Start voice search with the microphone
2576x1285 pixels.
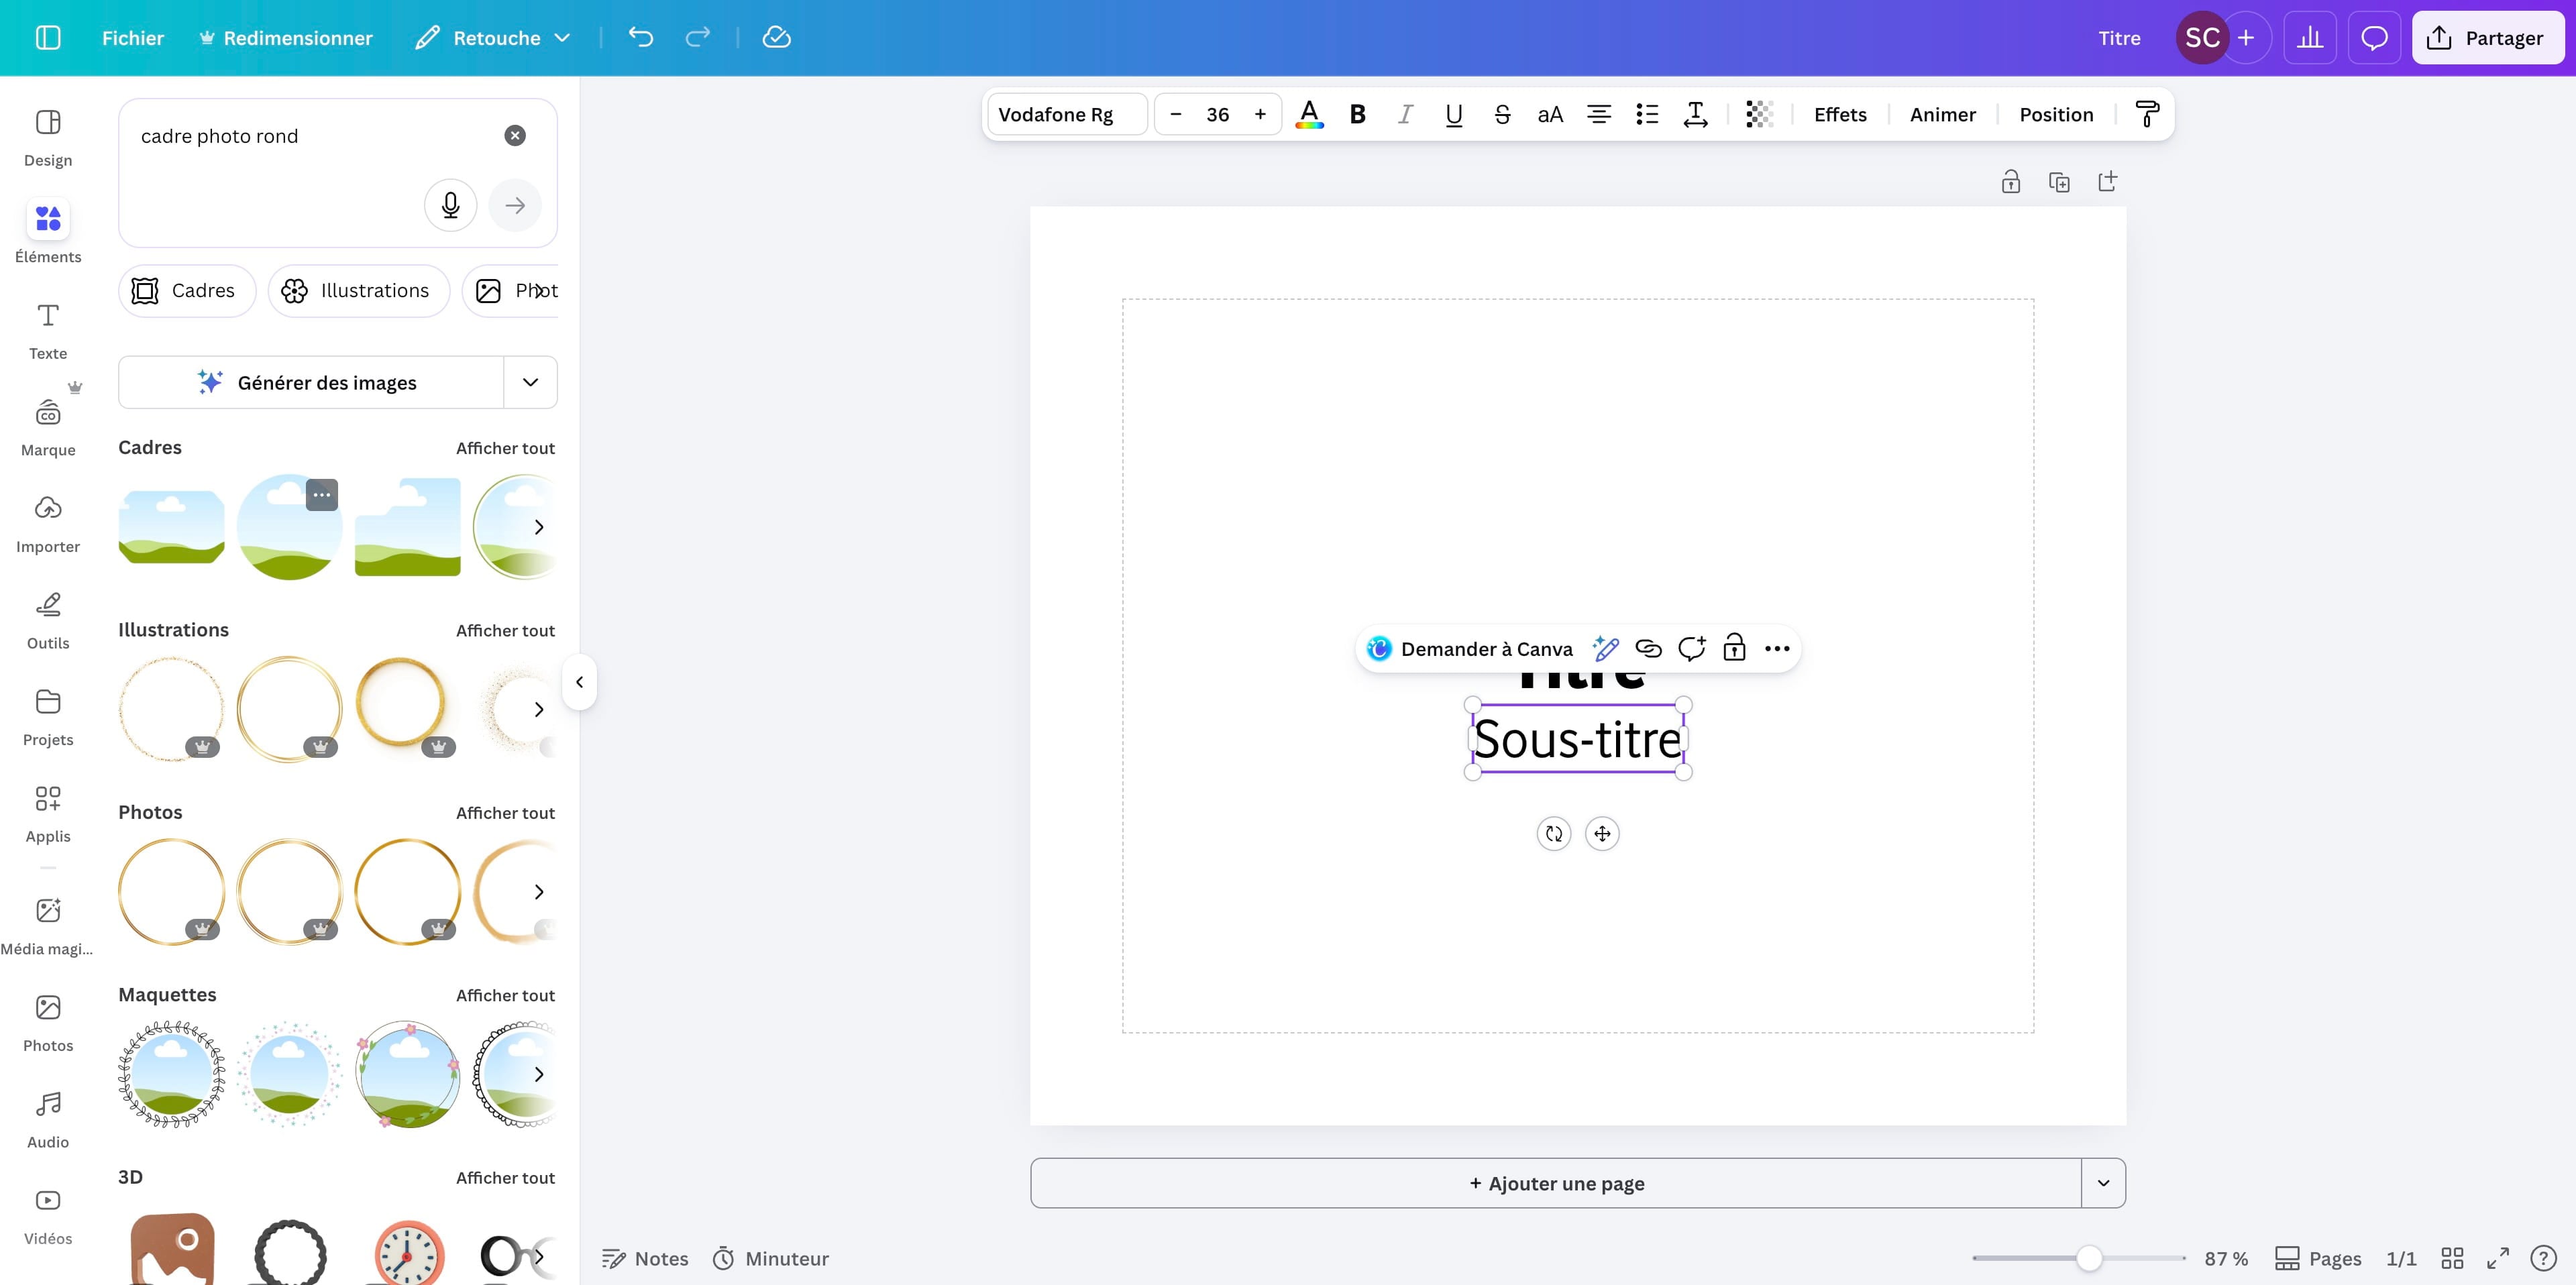tap(451, 205)
